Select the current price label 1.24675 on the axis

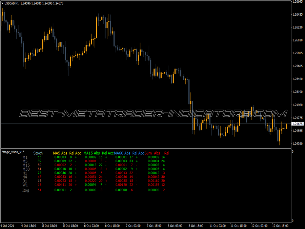tap(298, 124)
